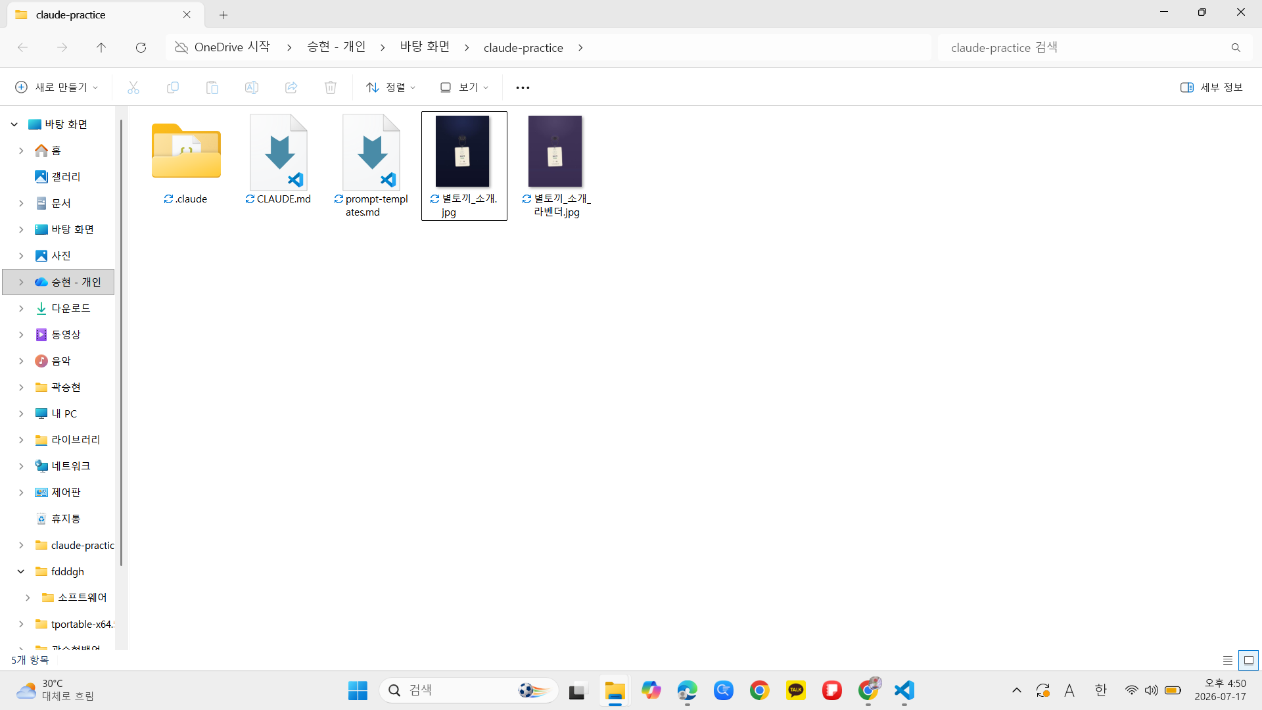Viewport: 1262px width, 710px height.
Task: Click the Paste clipboard icon
Action: point(212,87)
